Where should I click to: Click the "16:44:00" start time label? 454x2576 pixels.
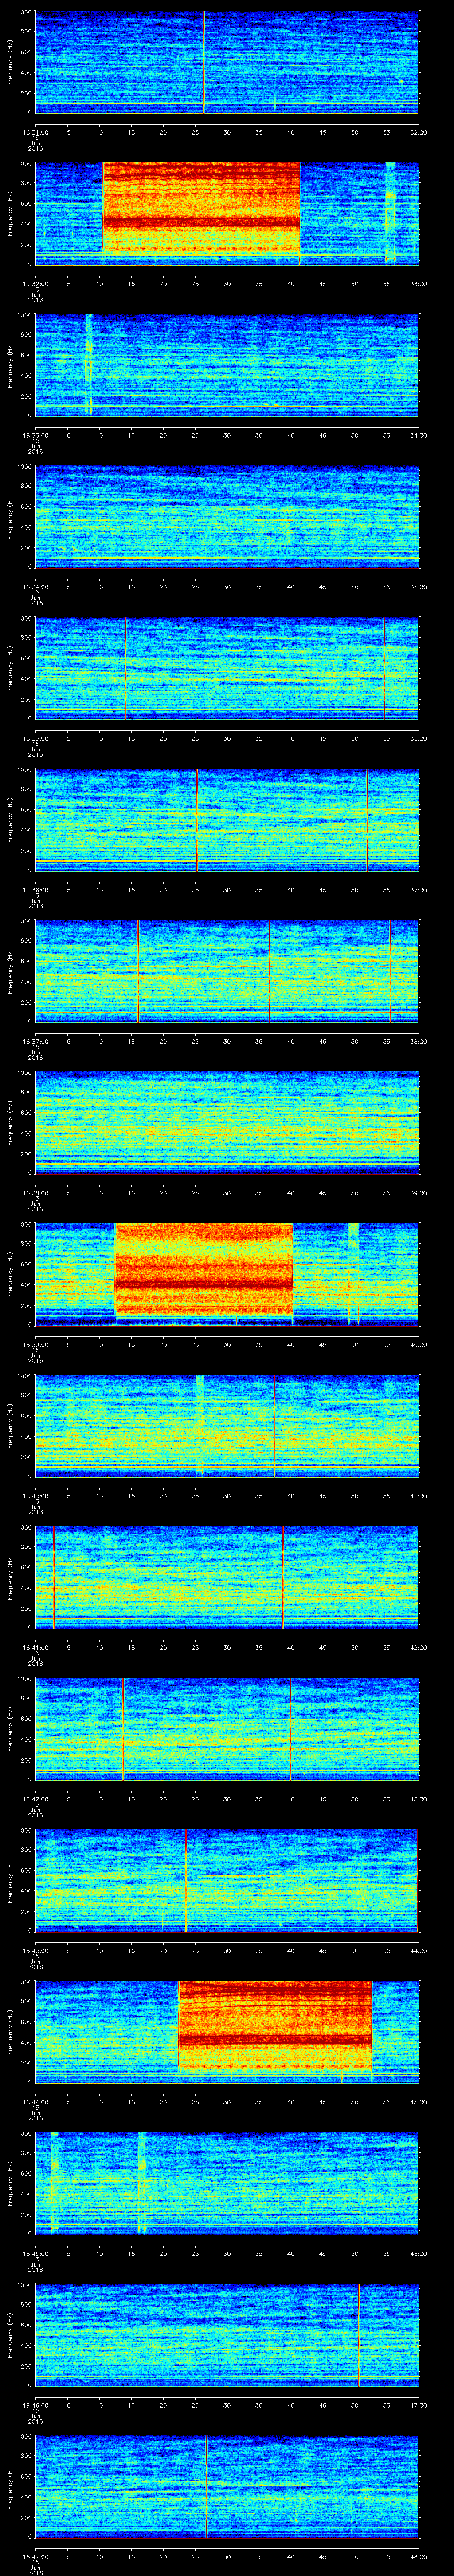[36, 2102]
